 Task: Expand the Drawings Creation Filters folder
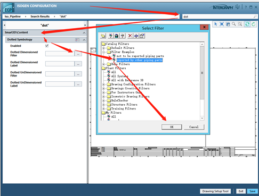[103, 89]
